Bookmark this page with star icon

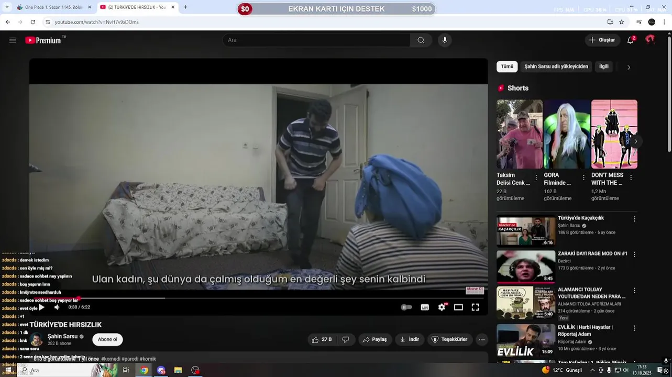tap(622, 22)
